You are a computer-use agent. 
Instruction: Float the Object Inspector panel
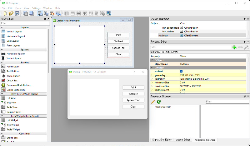tap(245, 19)
